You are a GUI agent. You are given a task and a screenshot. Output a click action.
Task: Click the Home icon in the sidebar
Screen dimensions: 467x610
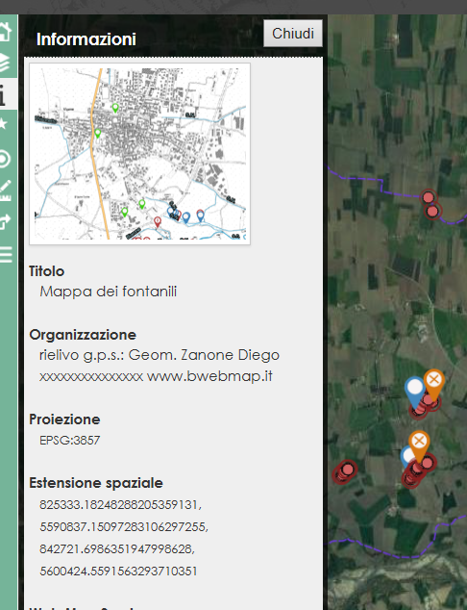click(x=5, y=31)
